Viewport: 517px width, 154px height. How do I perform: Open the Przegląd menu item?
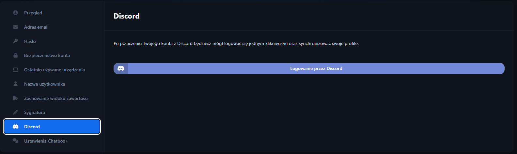pos(33,13)
